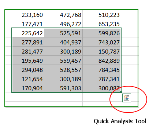Select cell containing 599,826

[102, 33]
